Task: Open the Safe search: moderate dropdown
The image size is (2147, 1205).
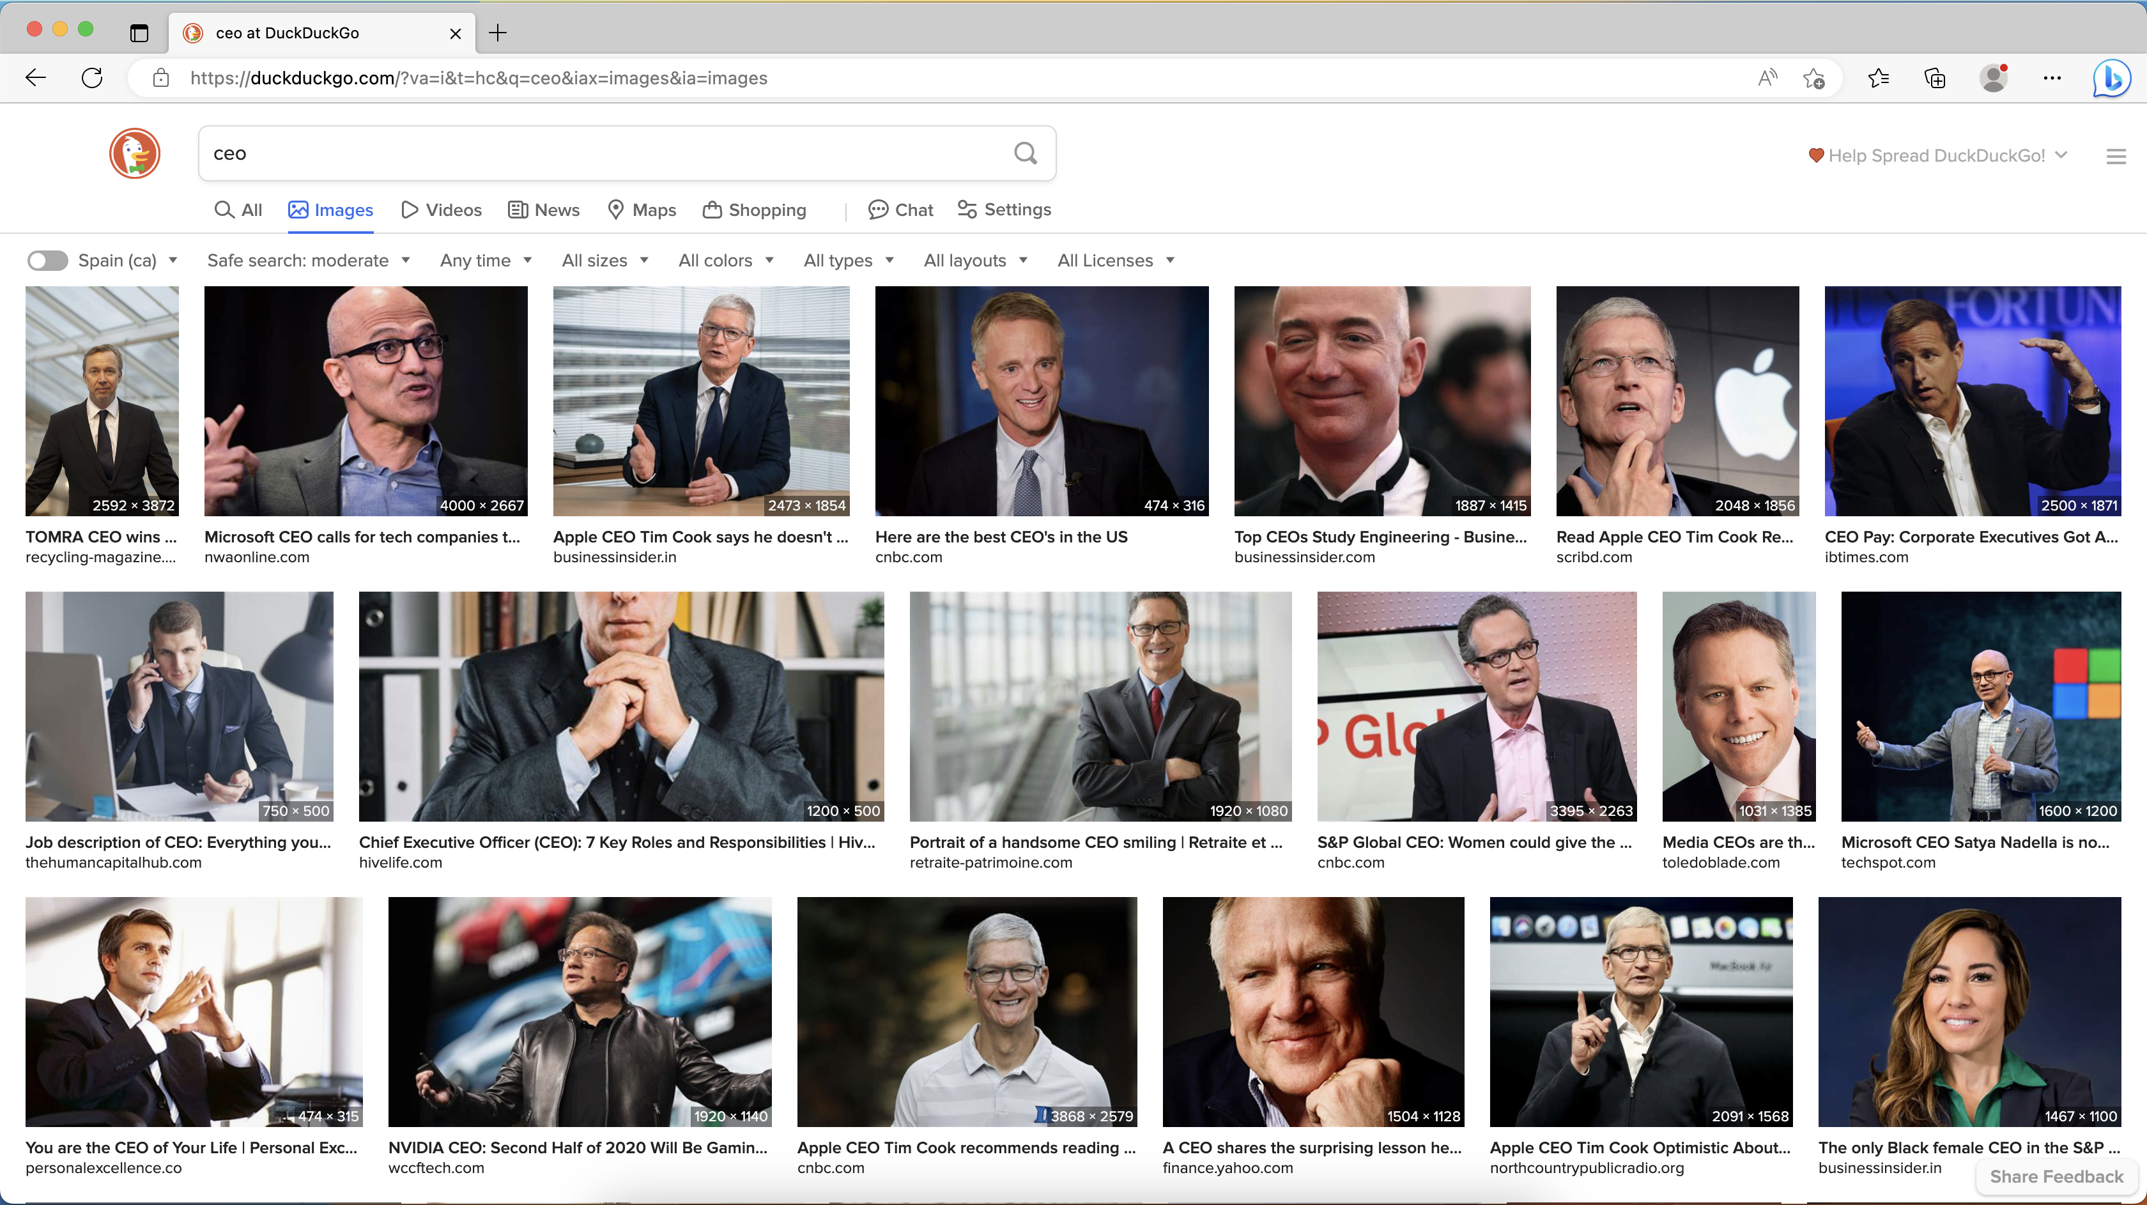Action: point(309,261)
